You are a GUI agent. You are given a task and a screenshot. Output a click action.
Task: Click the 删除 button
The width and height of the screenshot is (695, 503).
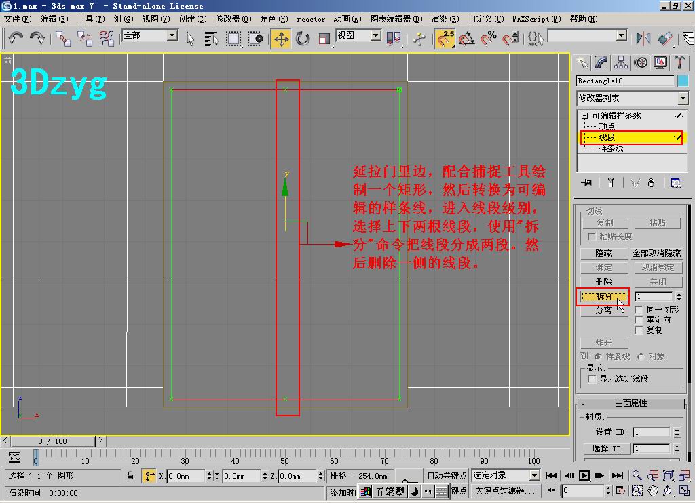603,281
